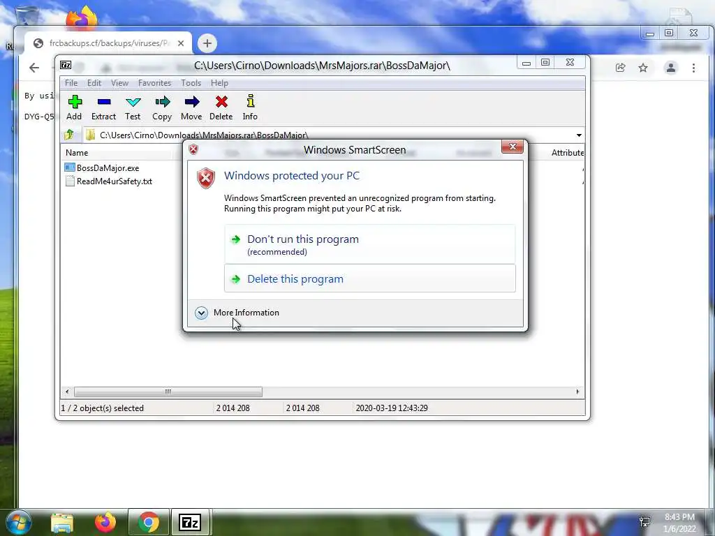The height and width of the screenshot is (536, 715).
Task: Click the Add toolbar icon in 7-Zip
Action: pos(75,102)
